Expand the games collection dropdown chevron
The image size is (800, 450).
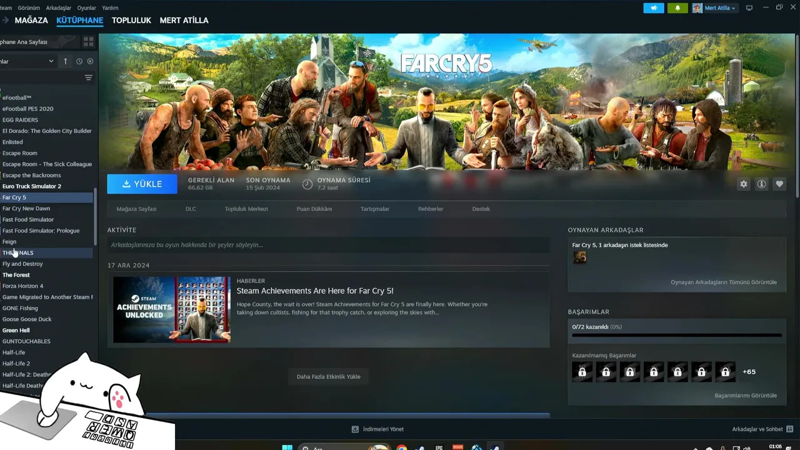51,61
